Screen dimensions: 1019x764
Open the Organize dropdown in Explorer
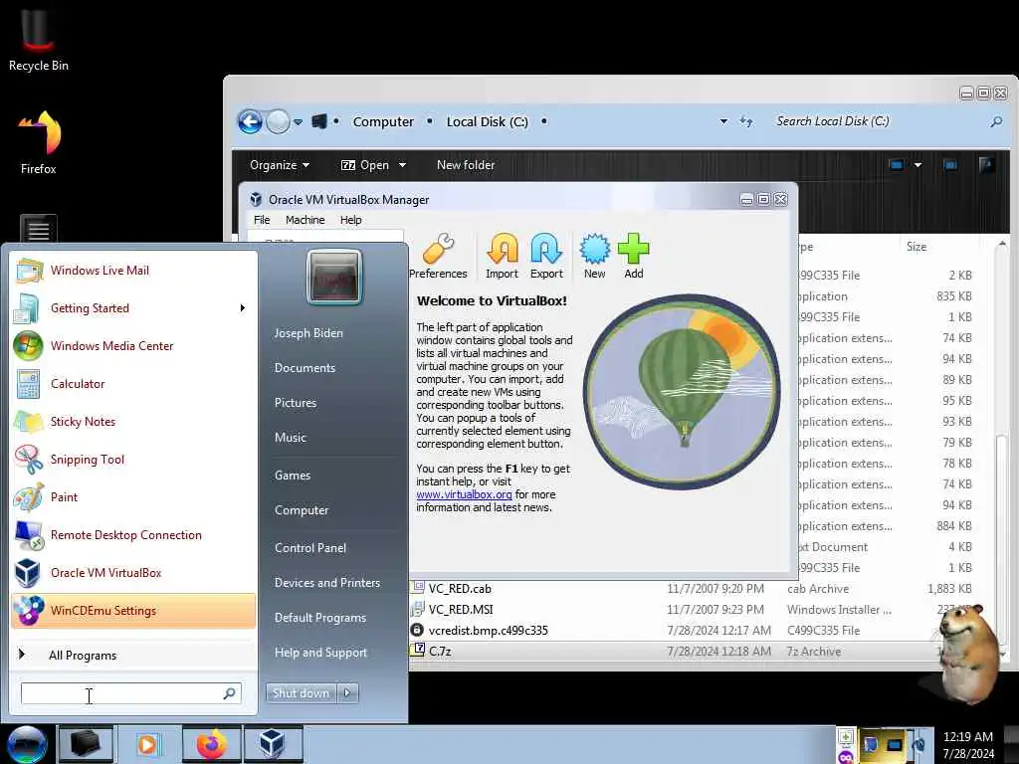pyautogui.click(x=280, y=165)
